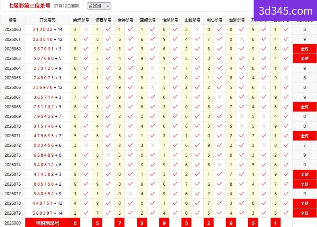Click the gray X mark in row 2026073 憾暮杀号
The image size is (317, 227).
click(108, 155)
